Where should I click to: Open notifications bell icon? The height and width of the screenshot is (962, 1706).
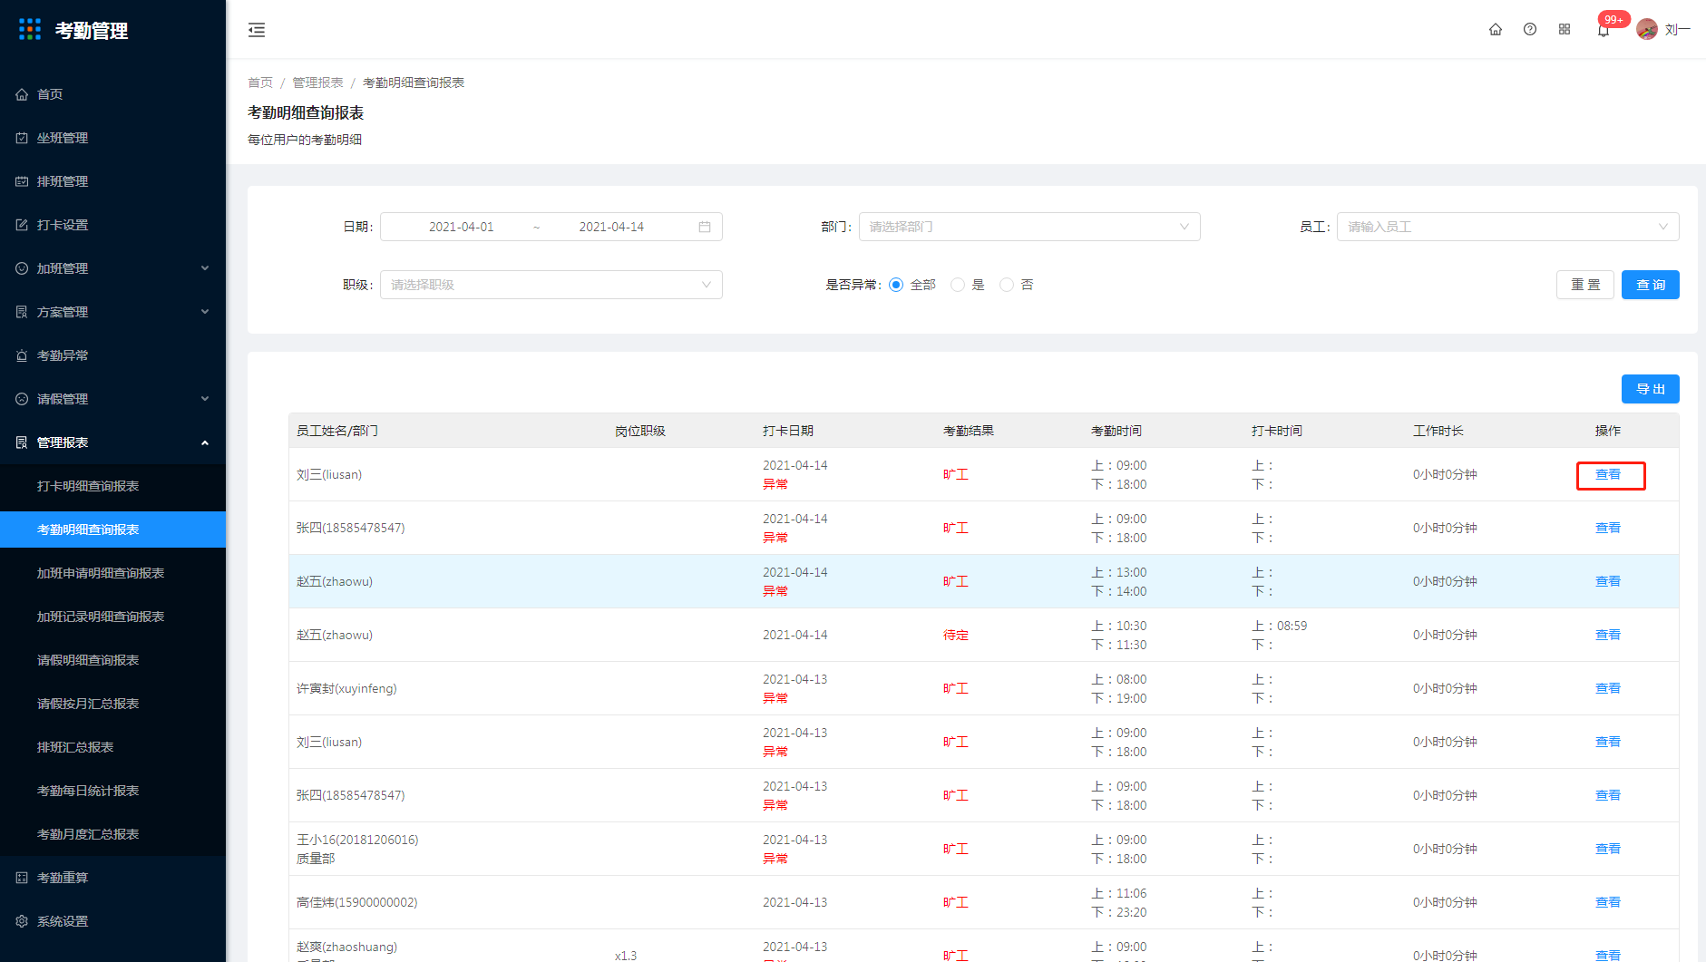click(1604, 30)
